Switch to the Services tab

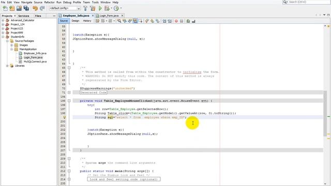(x=24, y=16)
